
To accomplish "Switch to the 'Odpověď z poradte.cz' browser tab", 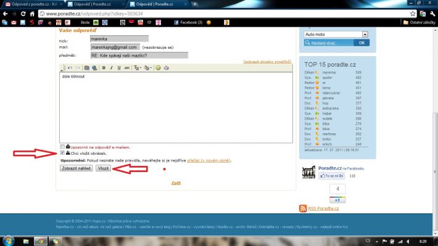I will click(33, 4).
